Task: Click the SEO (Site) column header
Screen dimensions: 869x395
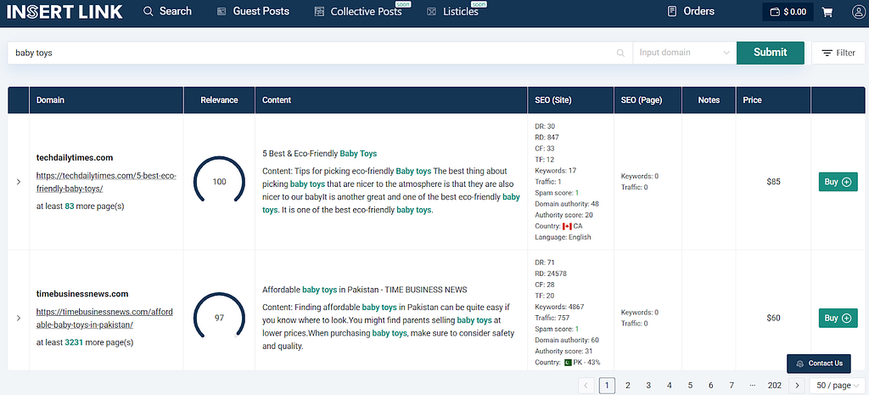Action: [571, 100]
